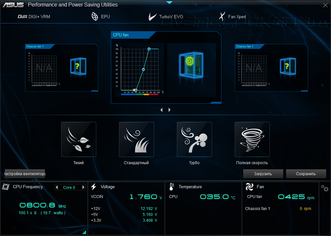This screenshot has width=331, height=236.
Task: Click the 0800.8 MHz frequency reading
Action: click(x=43, y=205)
